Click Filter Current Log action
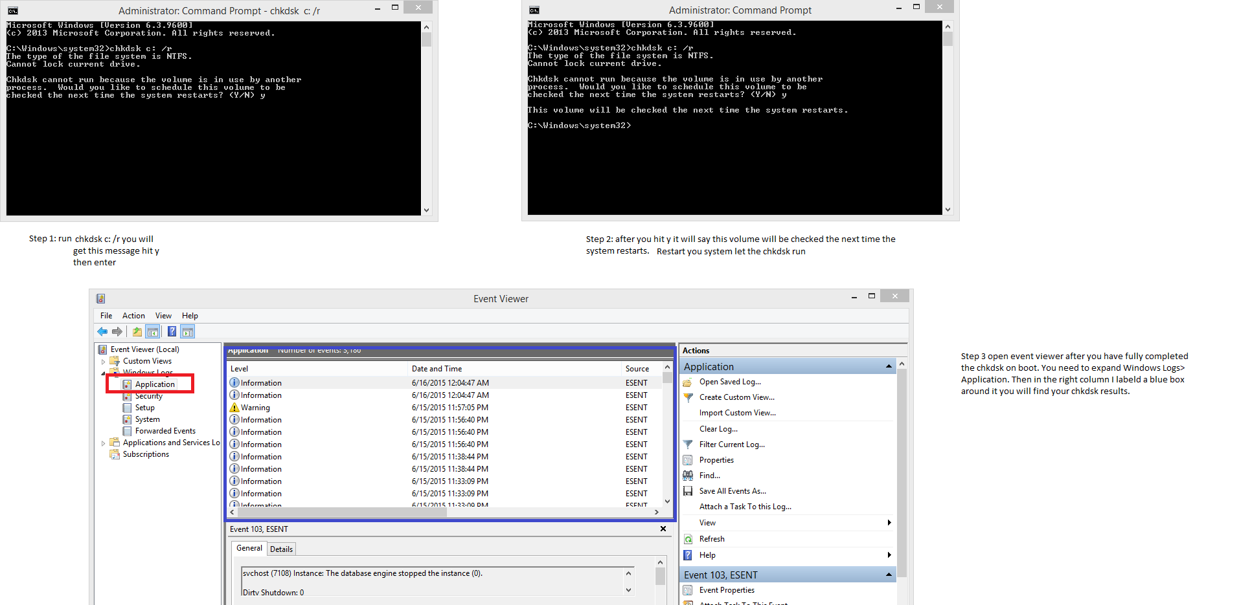This screenshot has width=1239, height=605. tap(731, 445)
